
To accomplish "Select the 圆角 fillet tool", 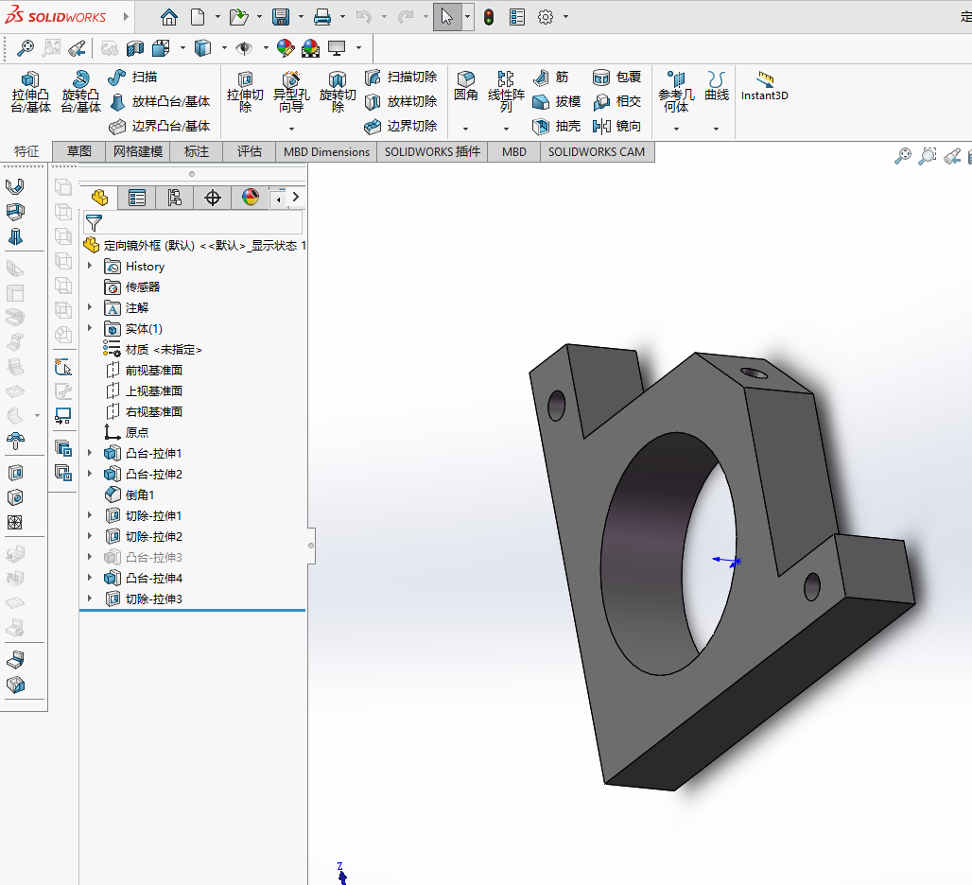I will [x=465, y=85].
